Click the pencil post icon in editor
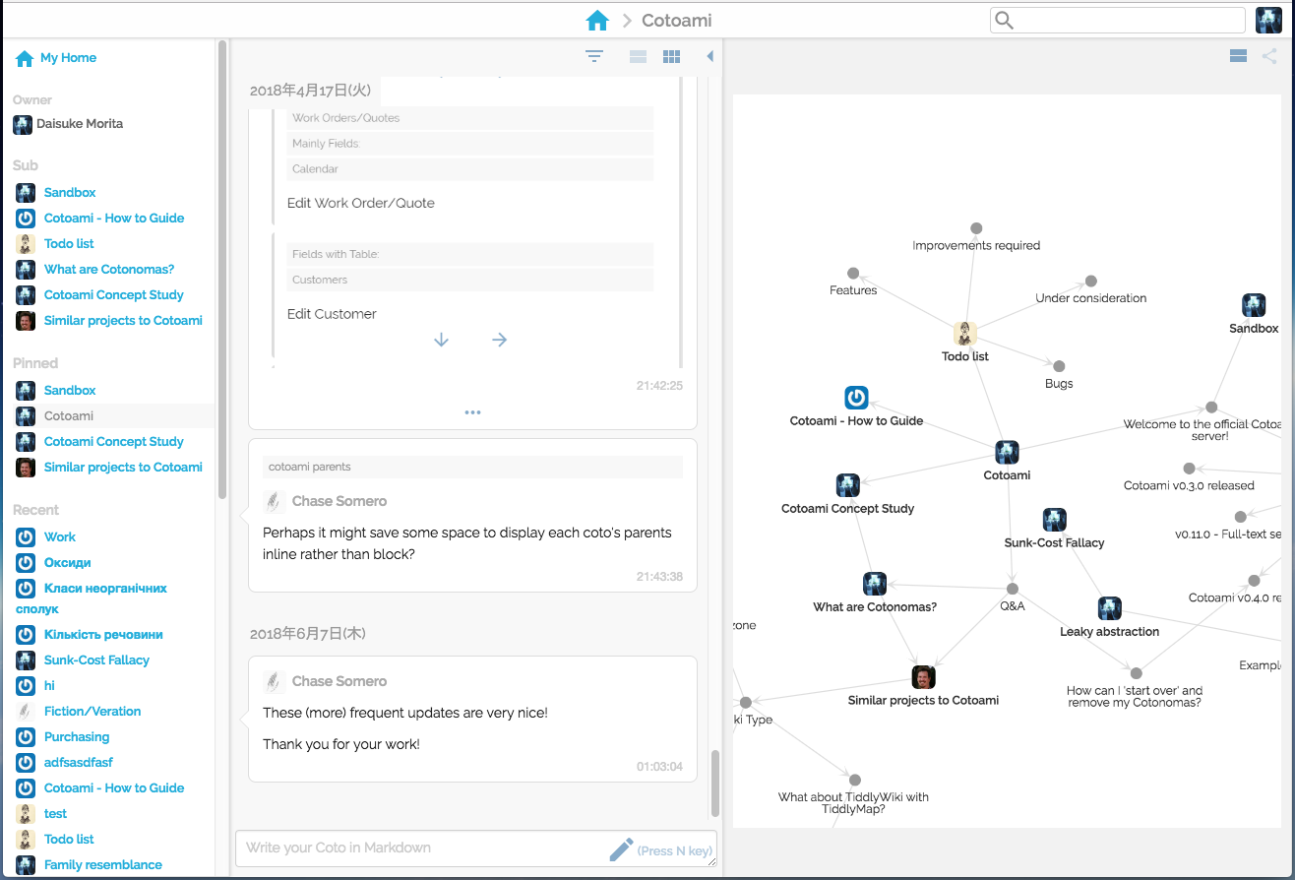1295x880 pixels. (x=621, y=849)
